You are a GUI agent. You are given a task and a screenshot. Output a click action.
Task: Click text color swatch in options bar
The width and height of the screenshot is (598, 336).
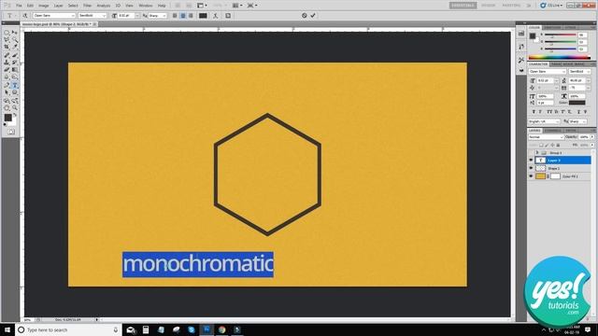click(x=203, y=16)
